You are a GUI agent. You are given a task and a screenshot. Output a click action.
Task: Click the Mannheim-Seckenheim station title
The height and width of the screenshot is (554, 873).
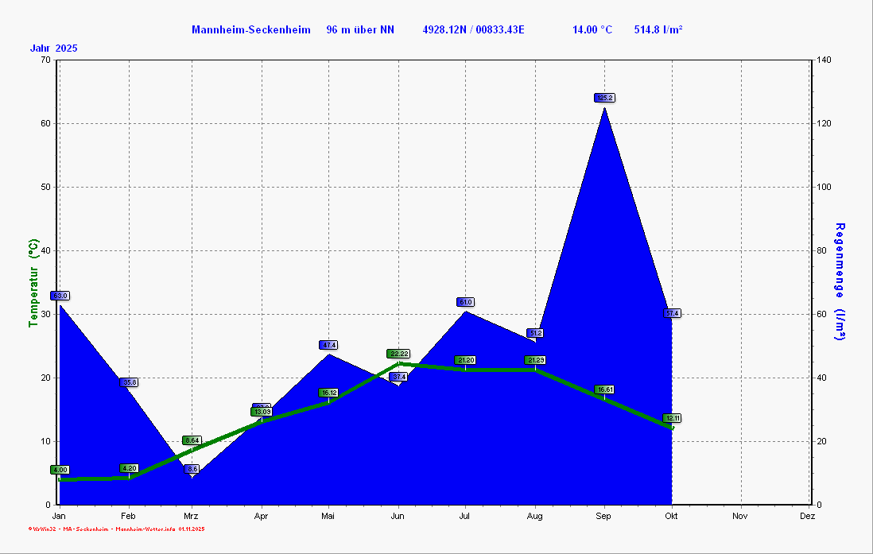(250, 30)
